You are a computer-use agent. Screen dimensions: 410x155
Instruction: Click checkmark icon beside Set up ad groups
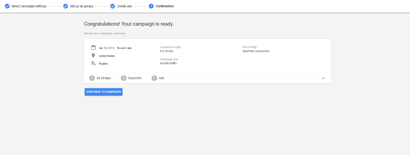[x=66, y=6]
